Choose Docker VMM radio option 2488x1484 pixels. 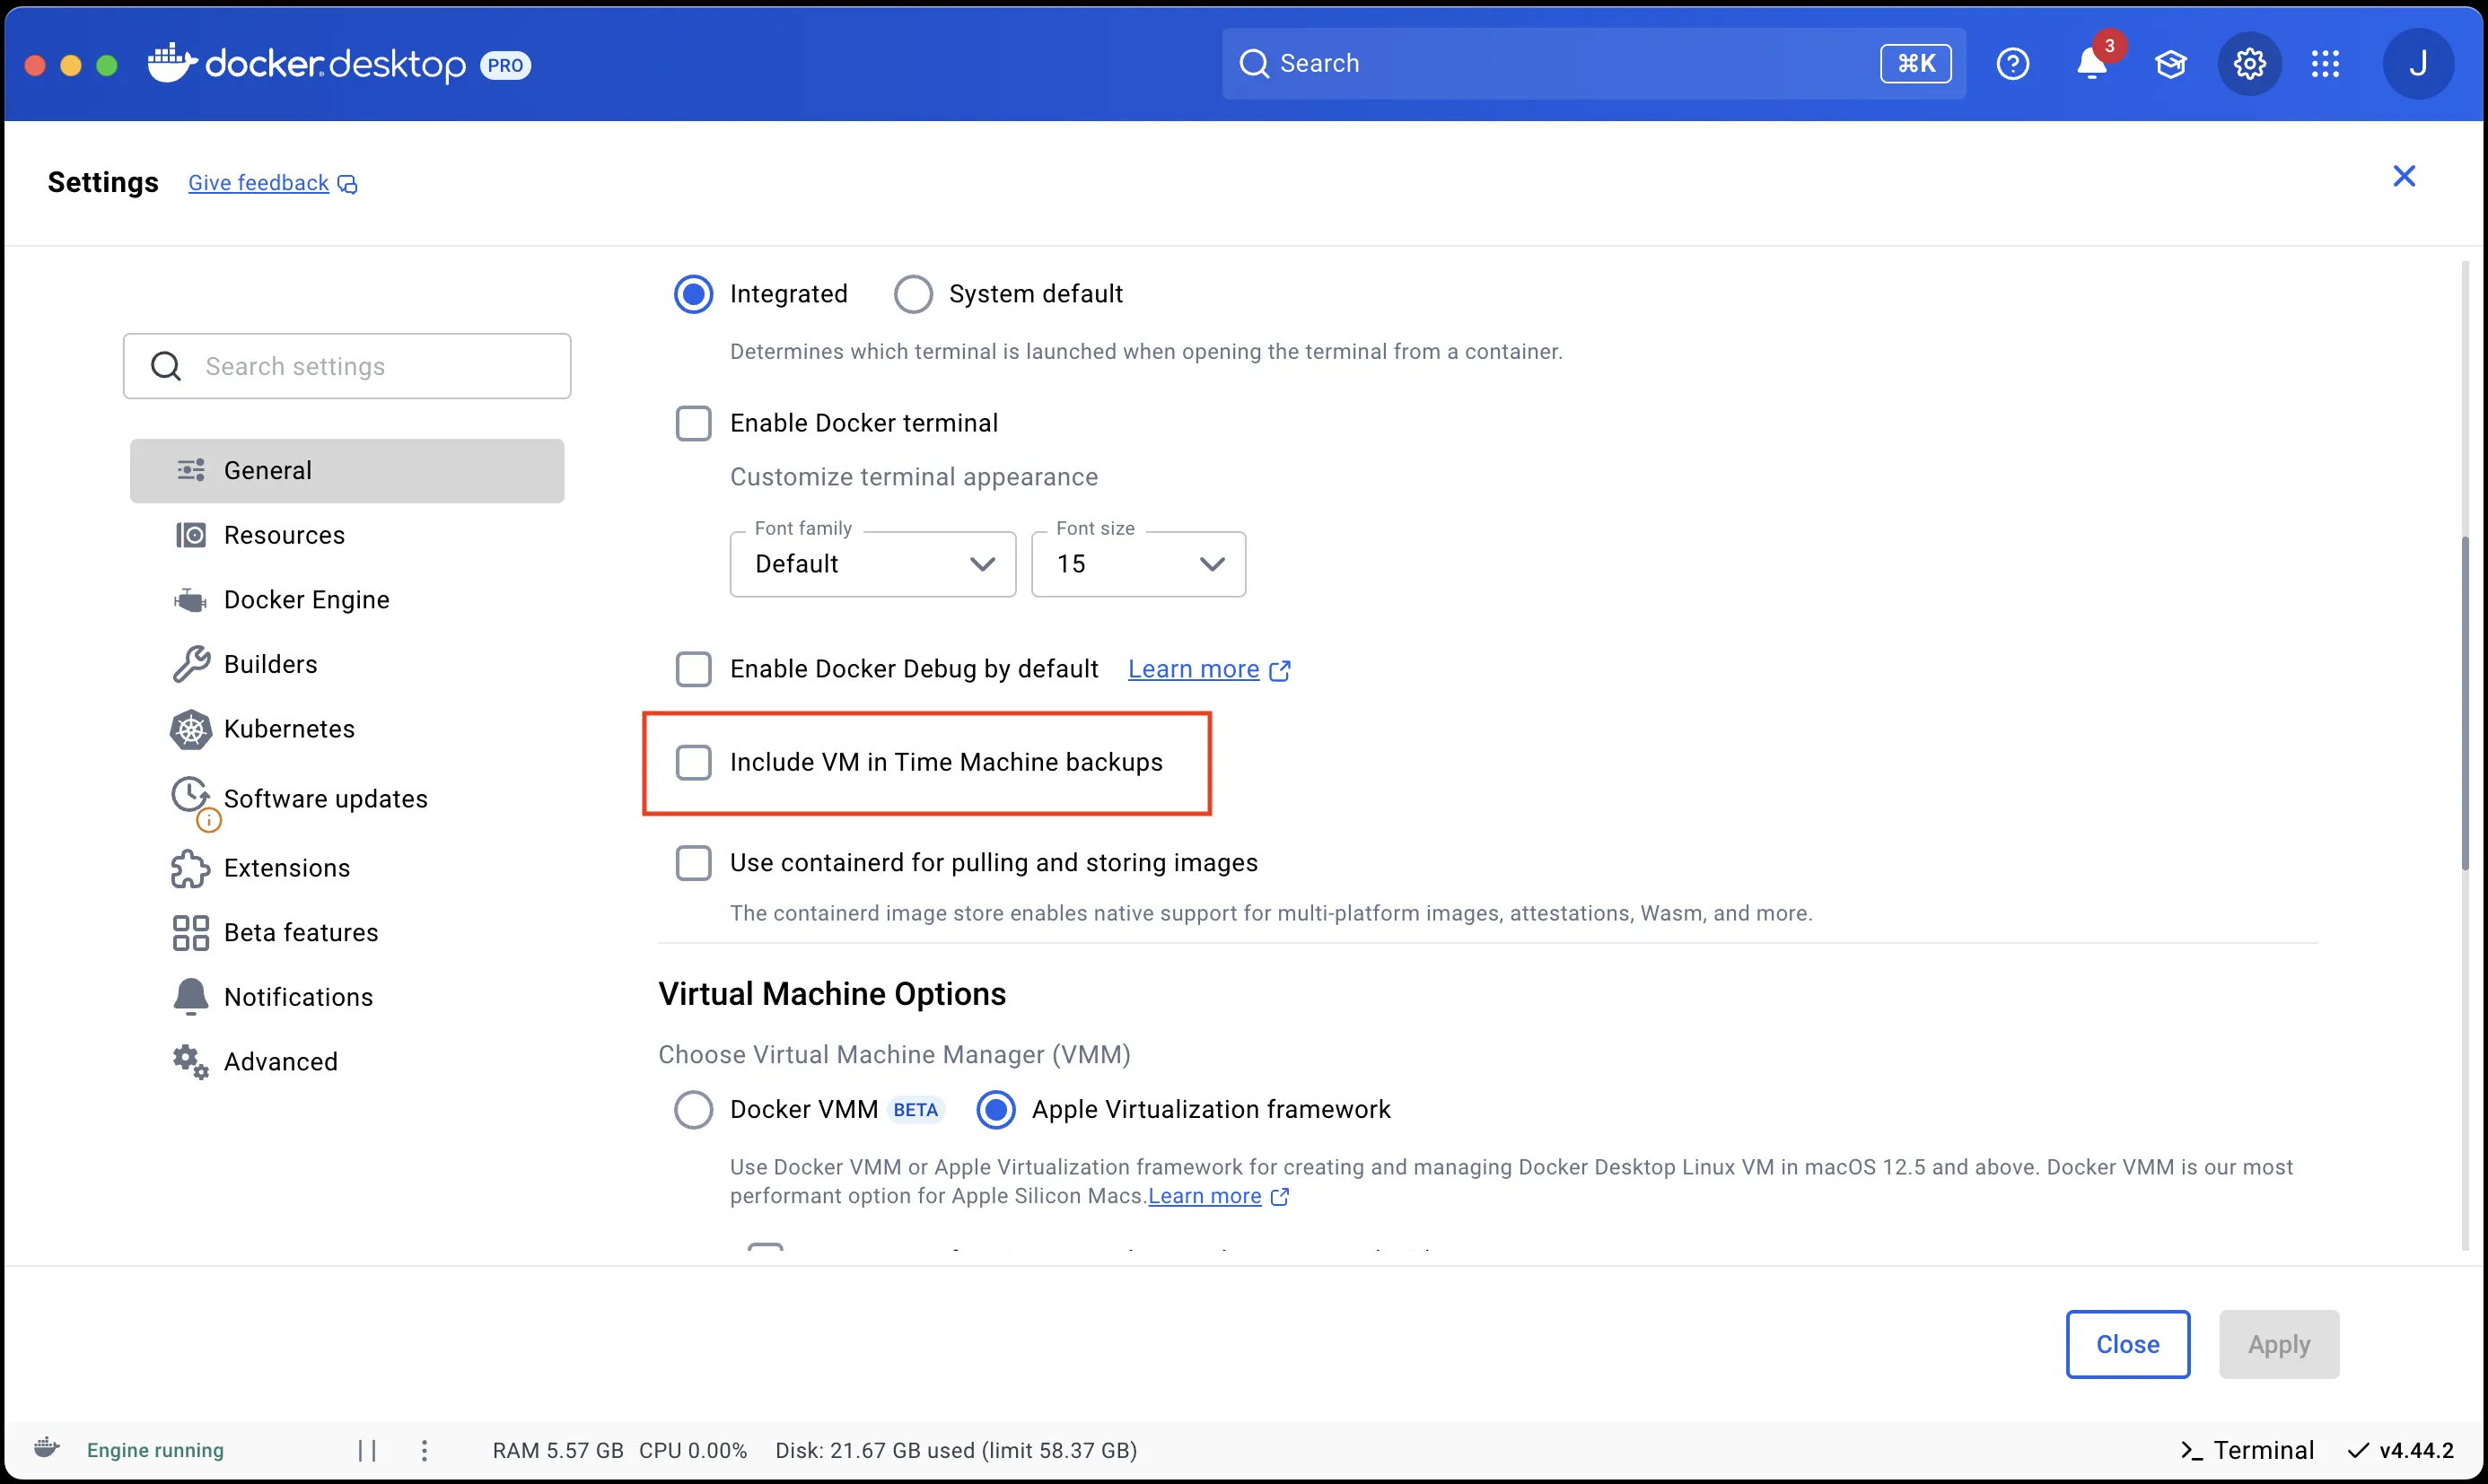pos(693,1109)
